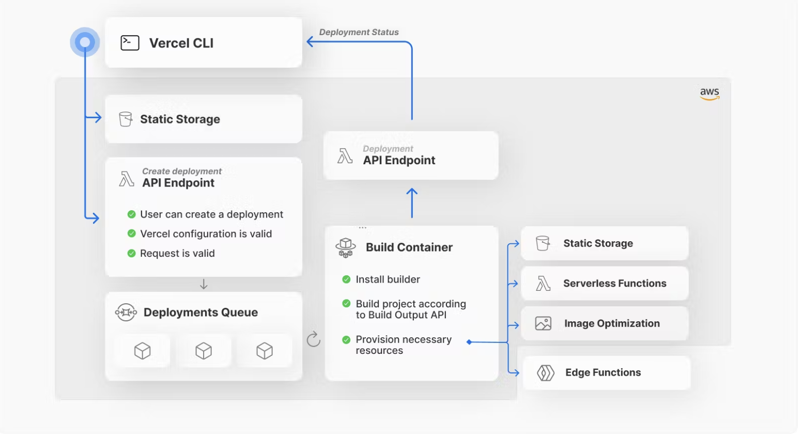Screen dimensions: 803x436
Task: Click the bucket icon on left Static Storage
Action: click(x=126, y=119)
